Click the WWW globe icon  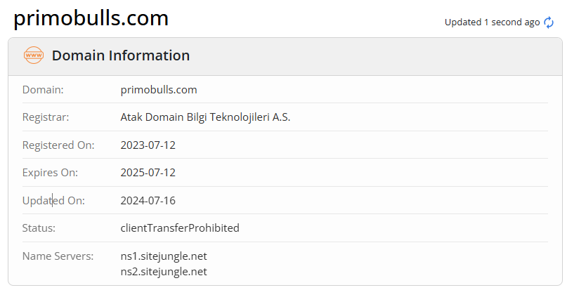click(34, 55)
